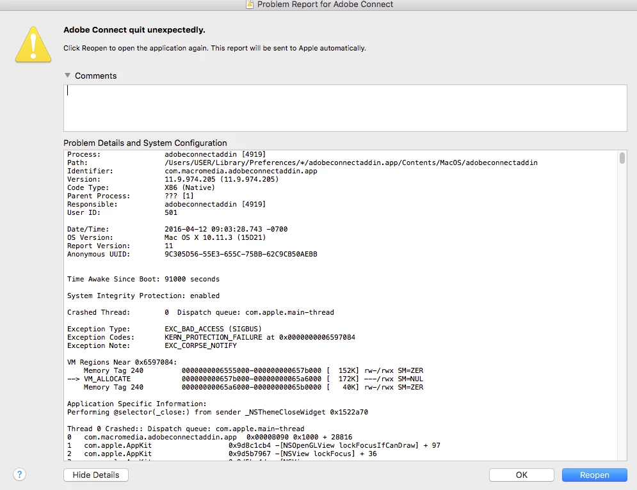The width and height of the screenshot is (637, 490).
Task: Click 'Time Awake Since Boot: 91000 seconds'
Action: tap(143, 279)
